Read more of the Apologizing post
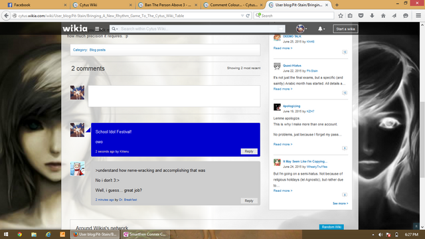Viewport: 425px width, 239px height. coord(283,144)
